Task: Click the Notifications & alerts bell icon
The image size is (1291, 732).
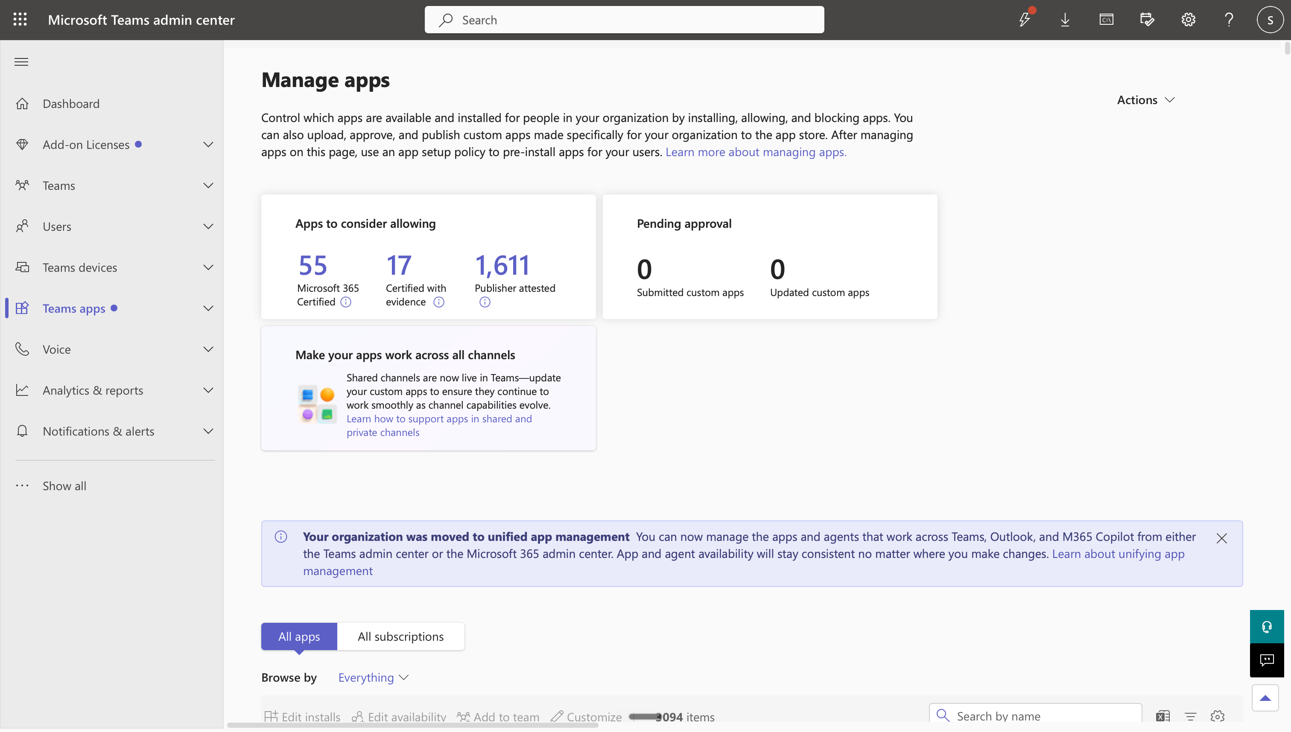Action: pos(22,431)
